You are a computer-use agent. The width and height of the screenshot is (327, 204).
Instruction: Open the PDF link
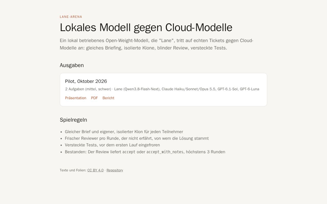(94, 98)
